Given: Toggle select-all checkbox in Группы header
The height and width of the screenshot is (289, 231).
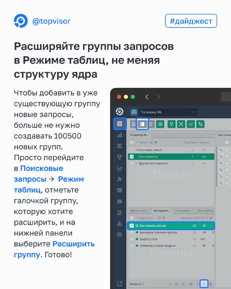Looking at the screenshot, I should pos(132,218).
